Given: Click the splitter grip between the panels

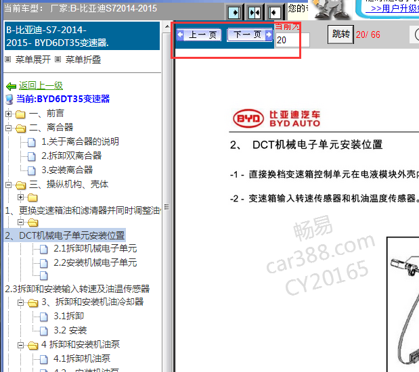Looking at the screenshot, I should 167,207.
